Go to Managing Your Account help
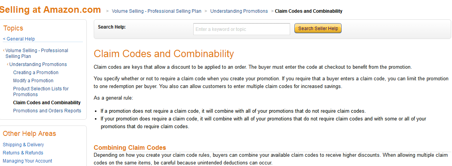Viewport: 452px width, 166px height. click(27, 161)
